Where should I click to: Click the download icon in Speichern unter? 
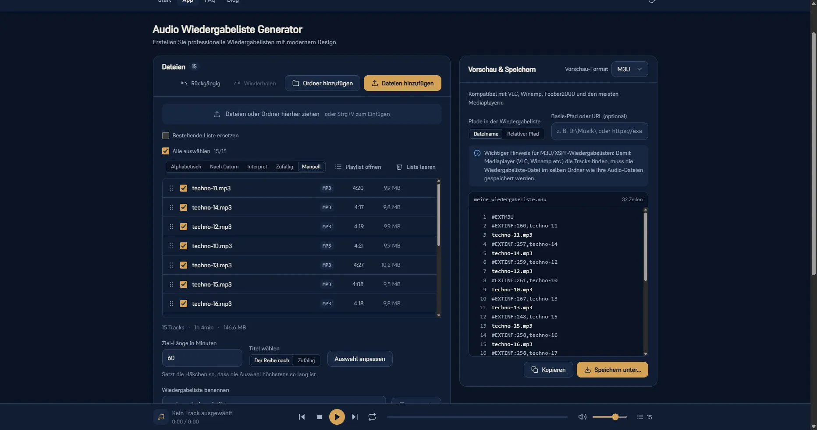[588, 370]
